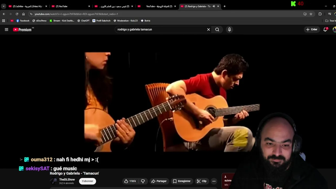This screenshot has height=189, width=336.
Task: Open the Profil Bakchich bookmark
Action: pos(101,21)
